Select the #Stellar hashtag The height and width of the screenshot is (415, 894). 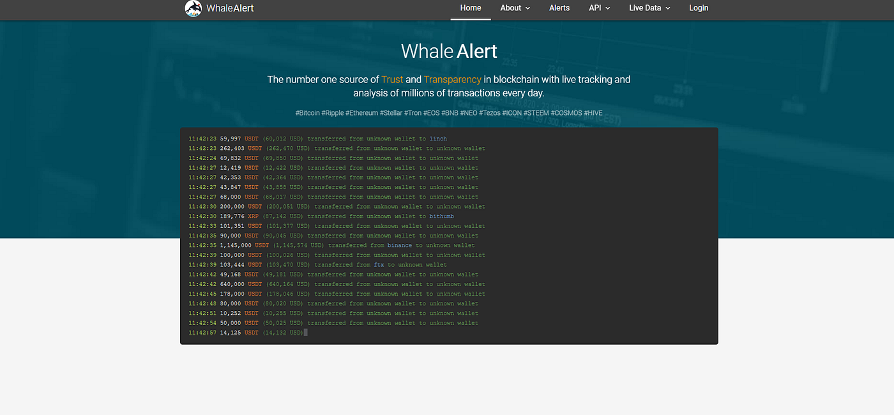coord(391,113)
